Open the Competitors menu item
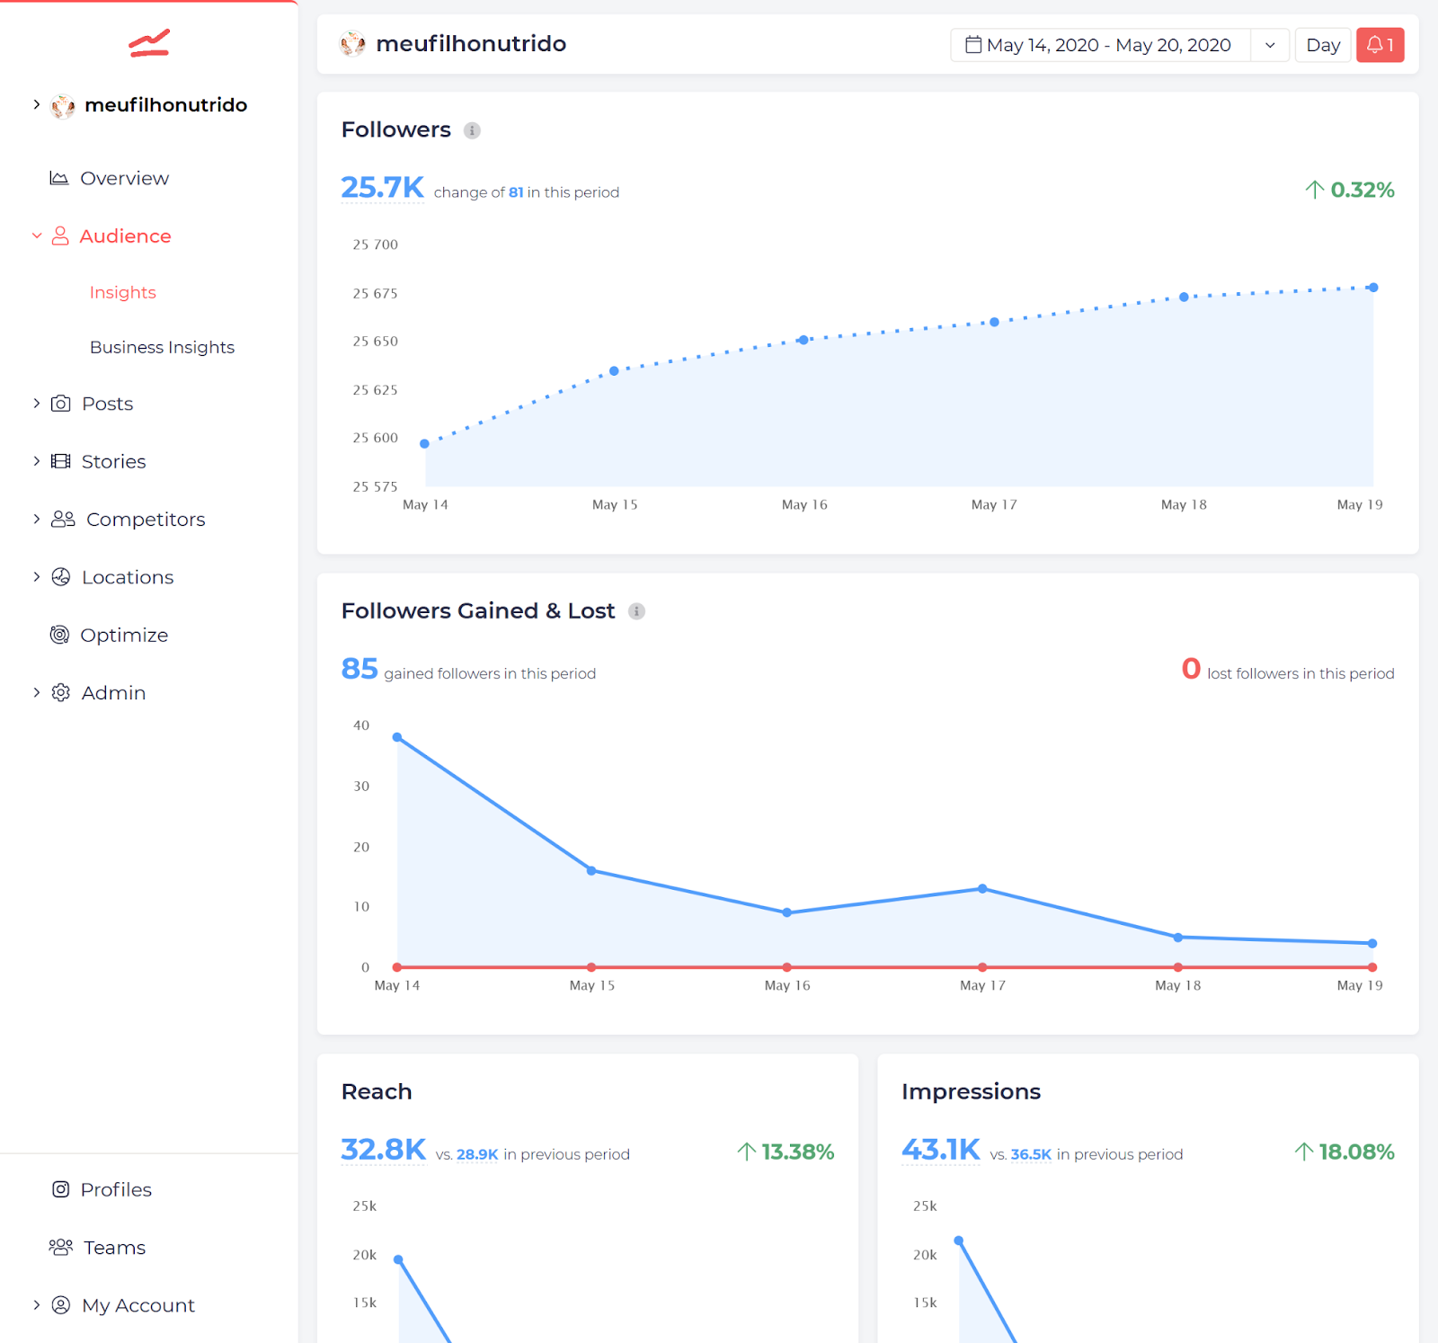The height and width of the screenshot is (1343, 1438). coord(146,519)
